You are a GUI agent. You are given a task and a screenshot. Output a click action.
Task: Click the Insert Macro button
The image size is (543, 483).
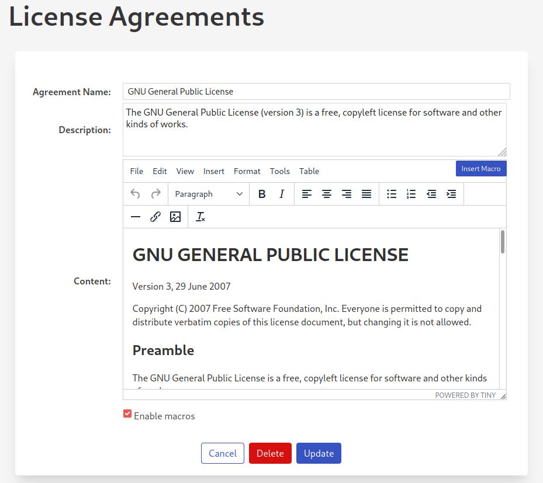(x=480, y=168)
